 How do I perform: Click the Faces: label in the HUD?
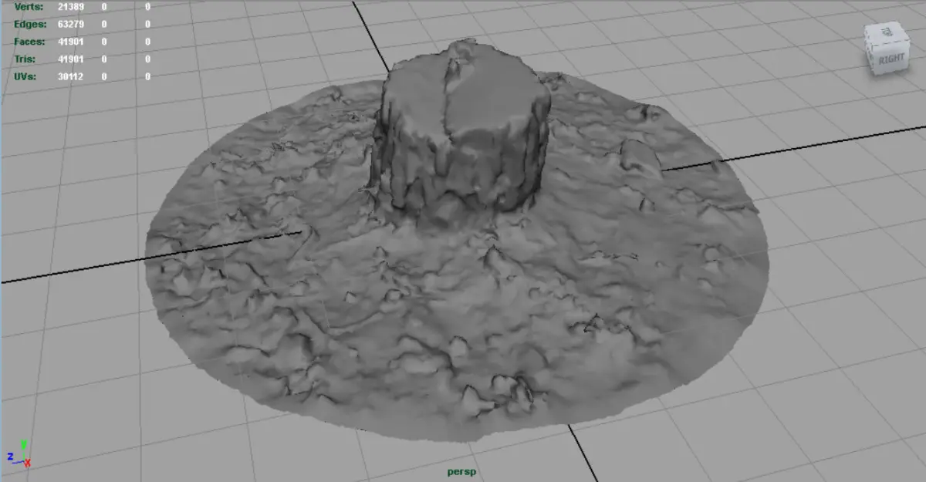coord(29,42)
